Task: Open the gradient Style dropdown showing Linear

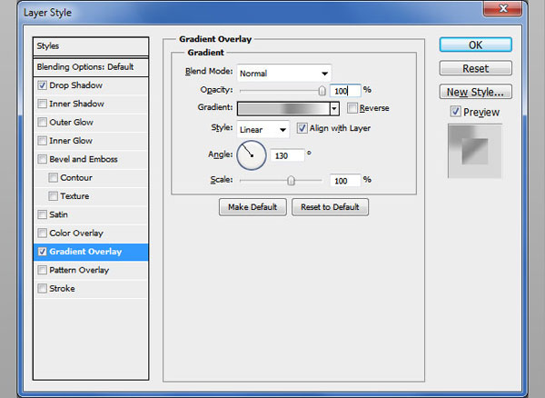Action: coord(263,130)
